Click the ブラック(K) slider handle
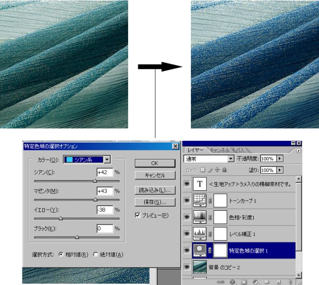 (77, 237)
